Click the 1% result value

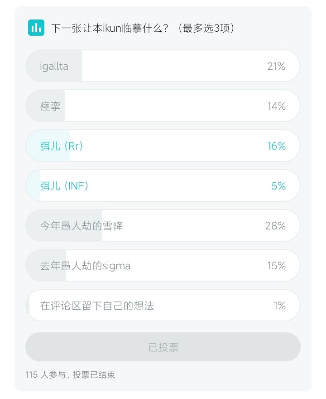(x=279, y=306)
